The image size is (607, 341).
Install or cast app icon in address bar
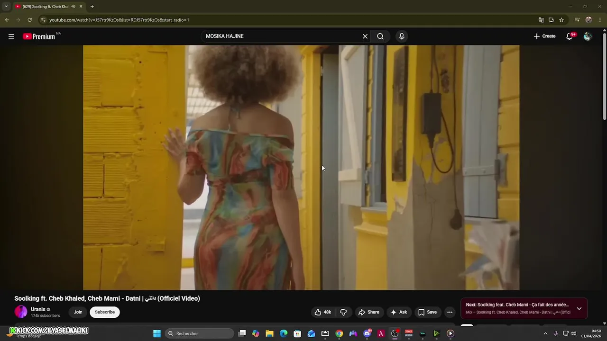pyautogui.click(x=551, y=20)
